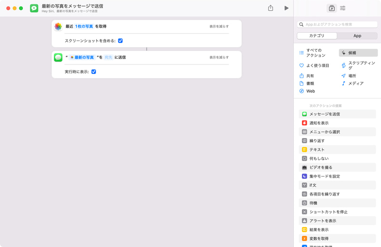Click the Photos app icon in the first action

pos(58,27)
